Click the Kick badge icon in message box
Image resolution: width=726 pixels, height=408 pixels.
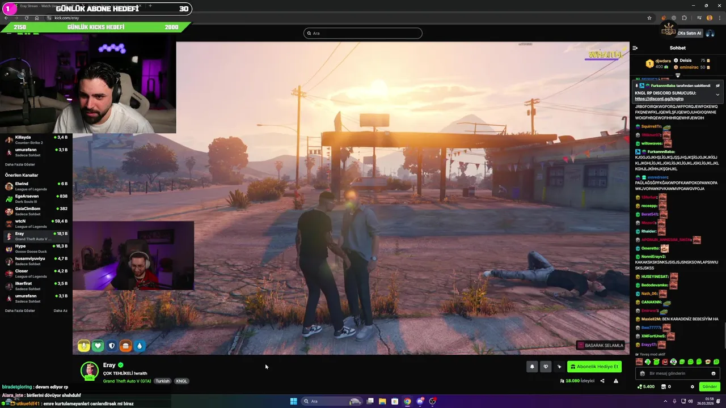pos(642,373)
